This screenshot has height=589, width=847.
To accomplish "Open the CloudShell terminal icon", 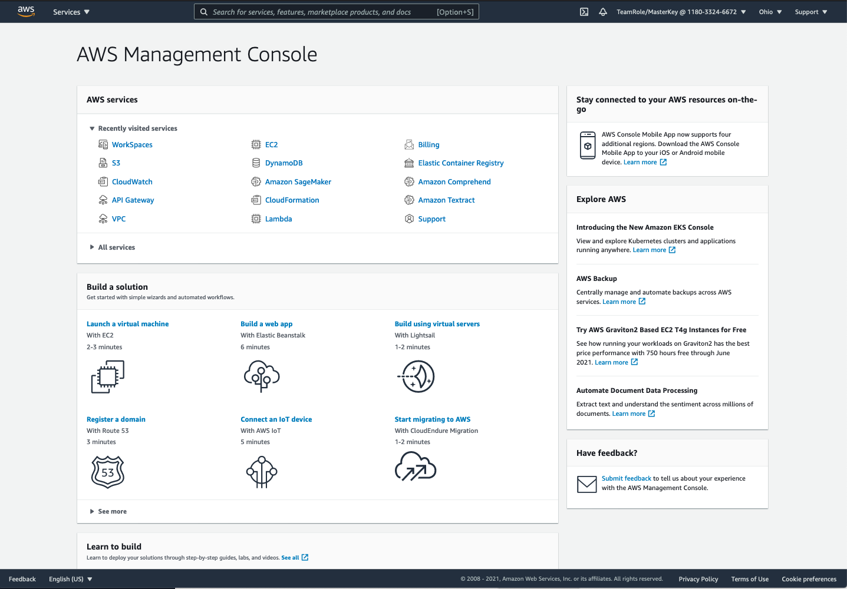I will (584, 12).
